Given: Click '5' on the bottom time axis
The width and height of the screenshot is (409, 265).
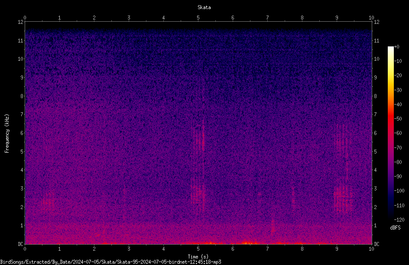Looking at the screenshot, I should (198, 249).
